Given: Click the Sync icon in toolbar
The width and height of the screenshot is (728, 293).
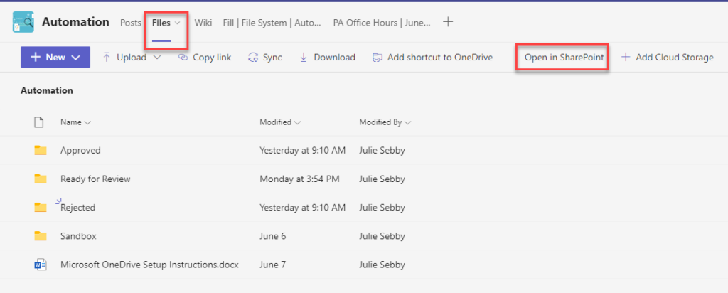Looking at the screenshot, I should (x=253, y=58).
